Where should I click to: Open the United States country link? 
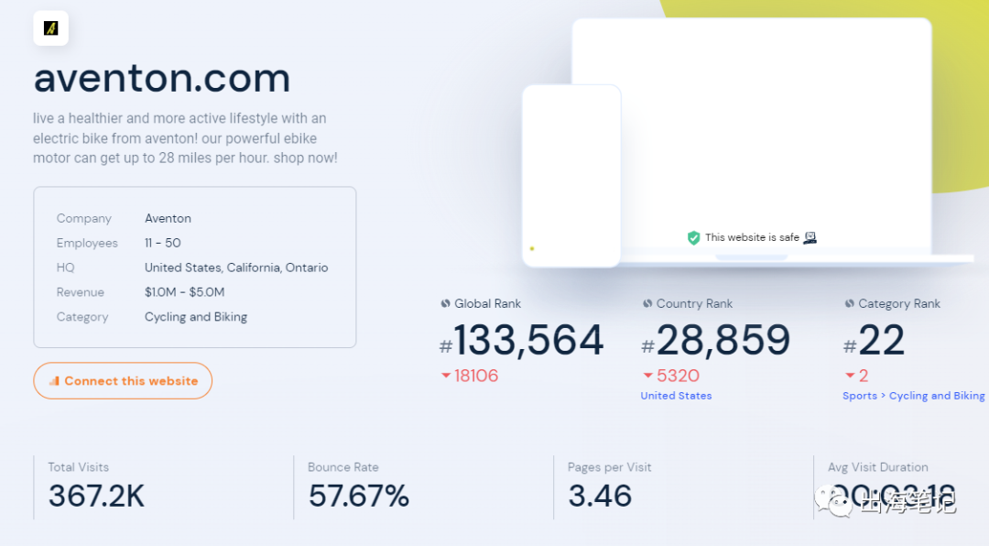click(x=676, y=396)
